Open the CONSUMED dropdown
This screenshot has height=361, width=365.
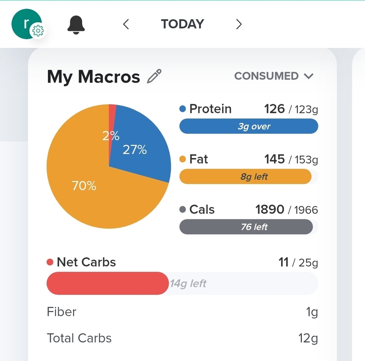pos(274,76)
